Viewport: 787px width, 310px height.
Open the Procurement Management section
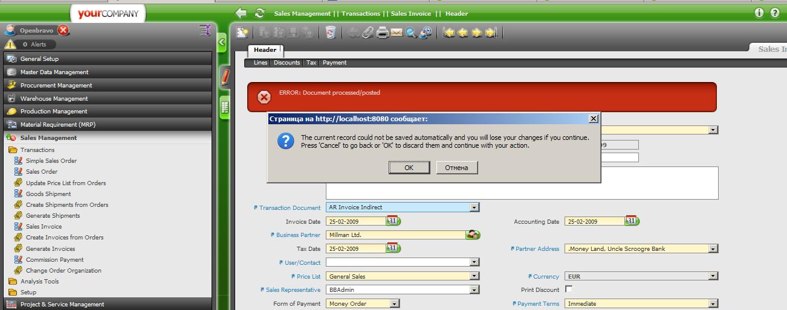[x=108, y=85]
